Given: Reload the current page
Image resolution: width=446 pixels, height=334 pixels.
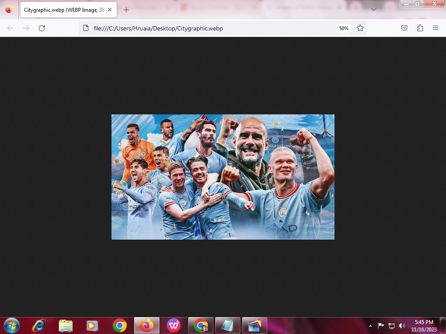Looking at the screenshot, I should (x=42, y=28).
